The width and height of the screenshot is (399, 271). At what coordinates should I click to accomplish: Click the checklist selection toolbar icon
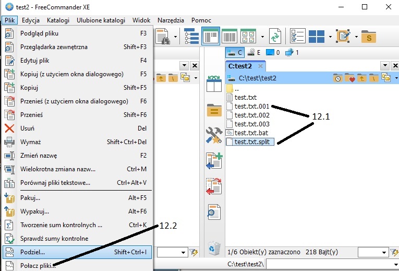click(x=297, y=37)
